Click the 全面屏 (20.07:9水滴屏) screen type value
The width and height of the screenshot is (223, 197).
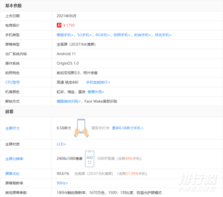(x=76, y=44)
